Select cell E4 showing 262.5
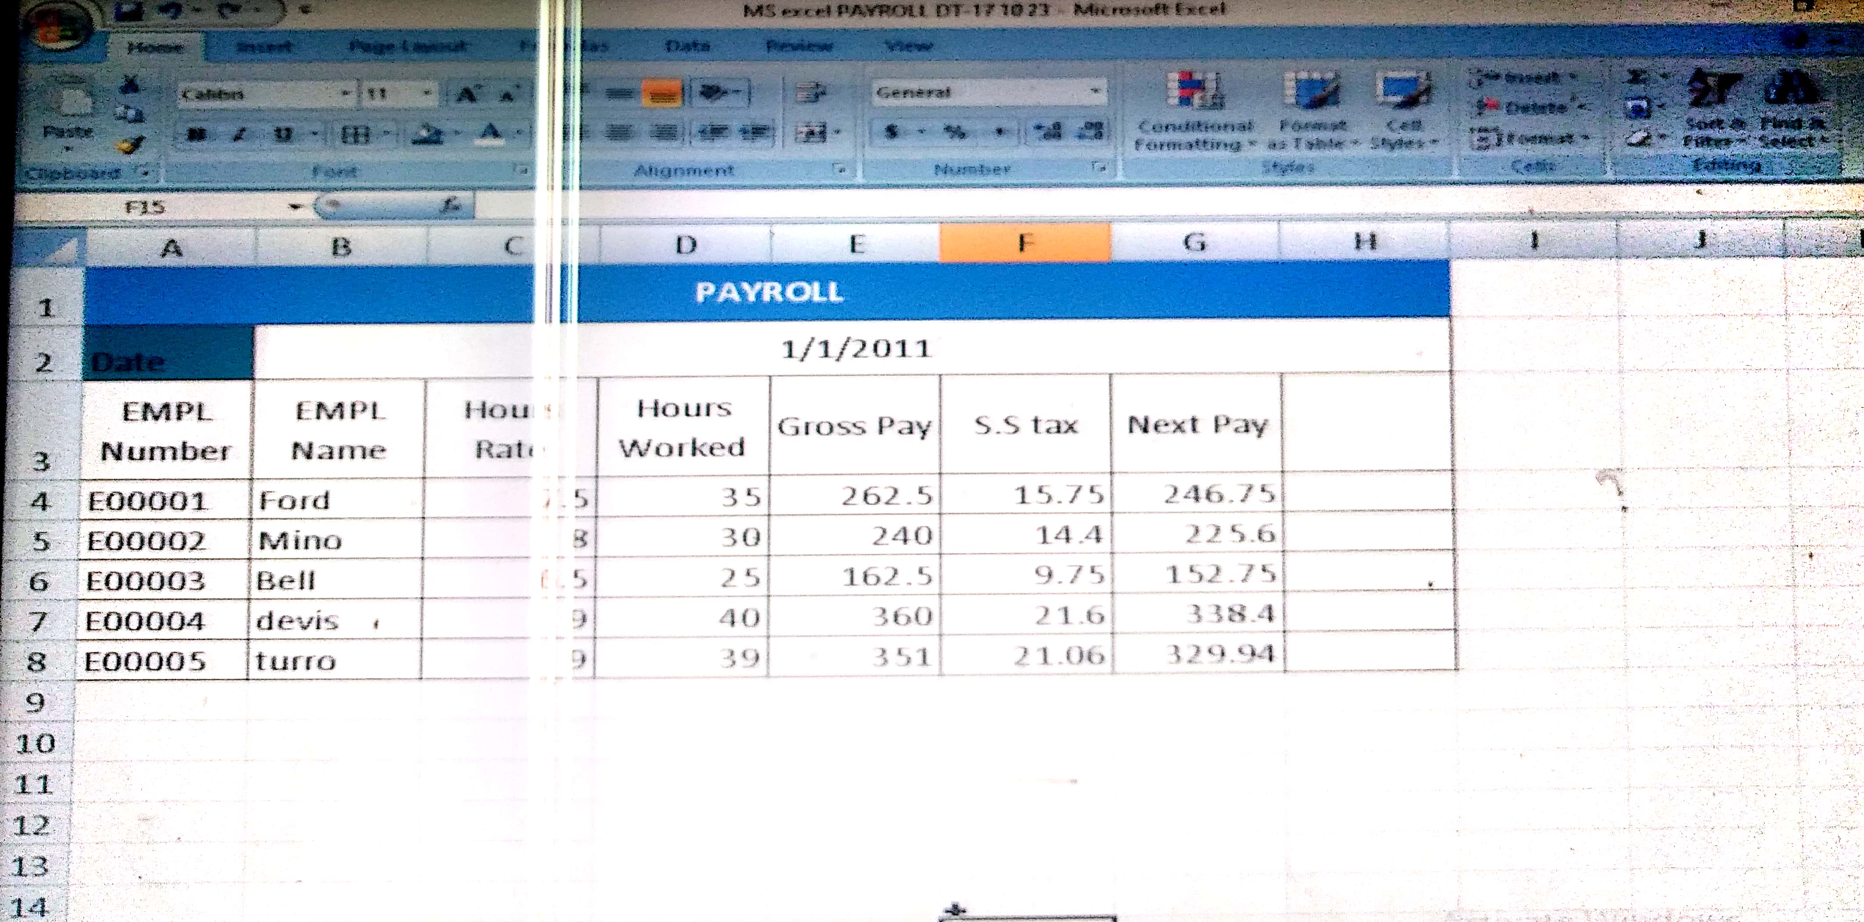This screenshot has width=1864, height=922. tap(855, 496)
